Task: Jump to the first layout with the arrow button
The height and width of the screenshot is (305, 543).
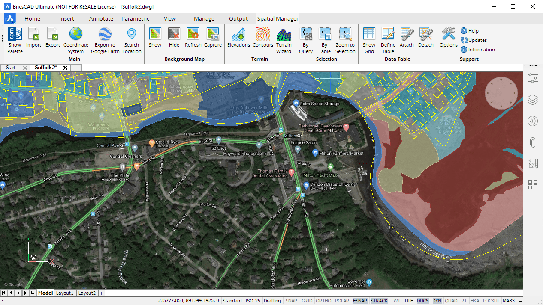Action: click(4, 293)
